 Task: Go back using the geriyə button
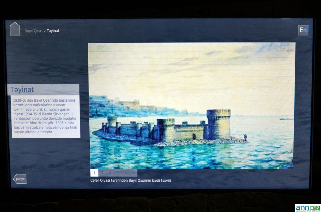[20, 179]
